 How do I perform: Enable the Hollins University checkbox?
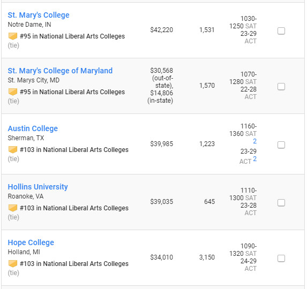click(281, 203)
